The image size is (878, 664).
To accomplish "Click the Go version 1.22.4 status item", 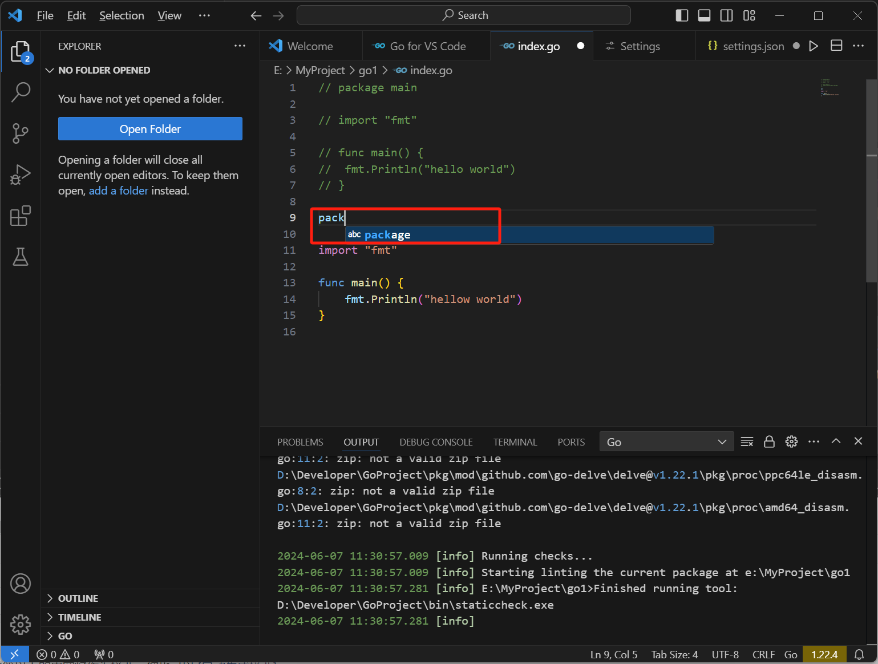I will point(824,654).
